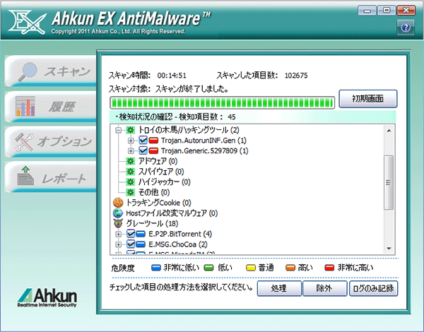This screenshot has width=424, height=332.
Task: Click the scanned item count 102675
Action: pos(296,76)
